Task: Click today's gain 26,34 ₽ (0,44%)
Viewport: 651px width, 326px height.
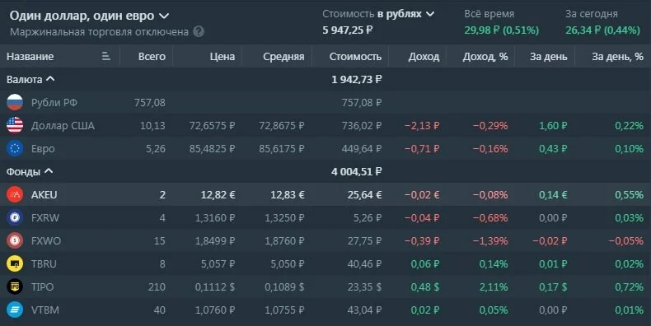Action: click(602, 30)
